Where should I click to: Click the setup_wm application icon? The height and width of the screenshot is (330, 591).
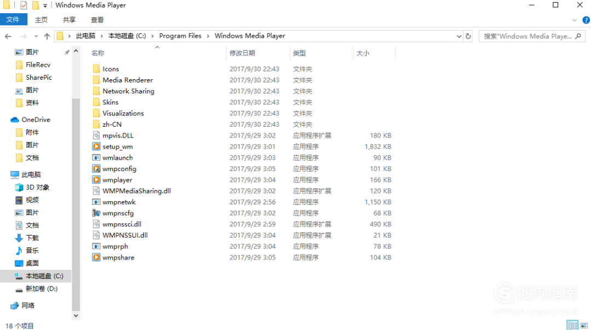[96, 146]
